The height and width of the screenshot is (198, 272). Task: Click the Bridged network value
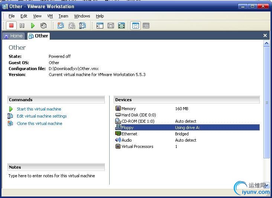pyautogui.click(x=182, y=134)
